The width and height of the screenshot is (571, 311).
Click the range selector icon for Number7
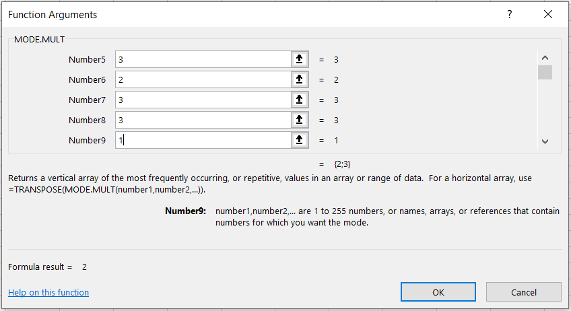[x=300, y=100]
